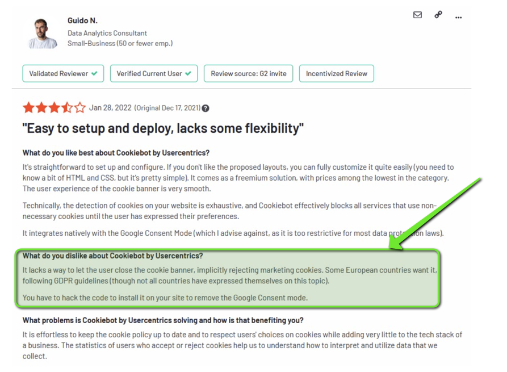Open the envelope message icon
This screenshot has height=372, width=507.
coord(417,15)
